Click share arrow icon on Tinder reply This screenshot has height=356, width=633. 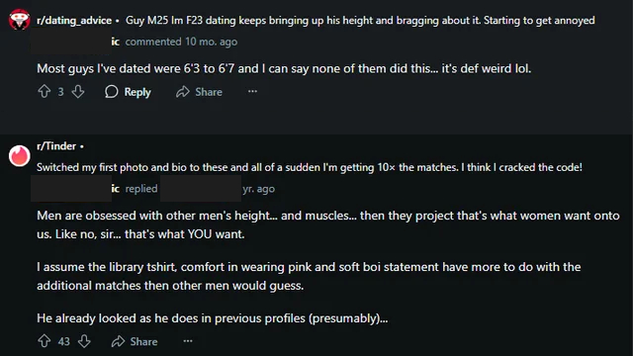pyautogui.click(x=118, y=341)
